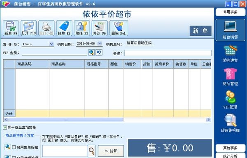The height and width of the screenshot is (158, 247).
Task: Reset VIP member with undo arrow
Action: click(99, 52)
